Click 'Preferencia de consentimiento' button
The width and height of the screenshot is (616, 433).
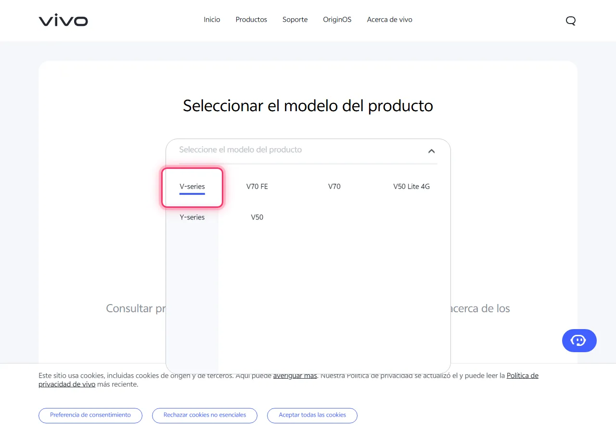click(x=90, y=415)
